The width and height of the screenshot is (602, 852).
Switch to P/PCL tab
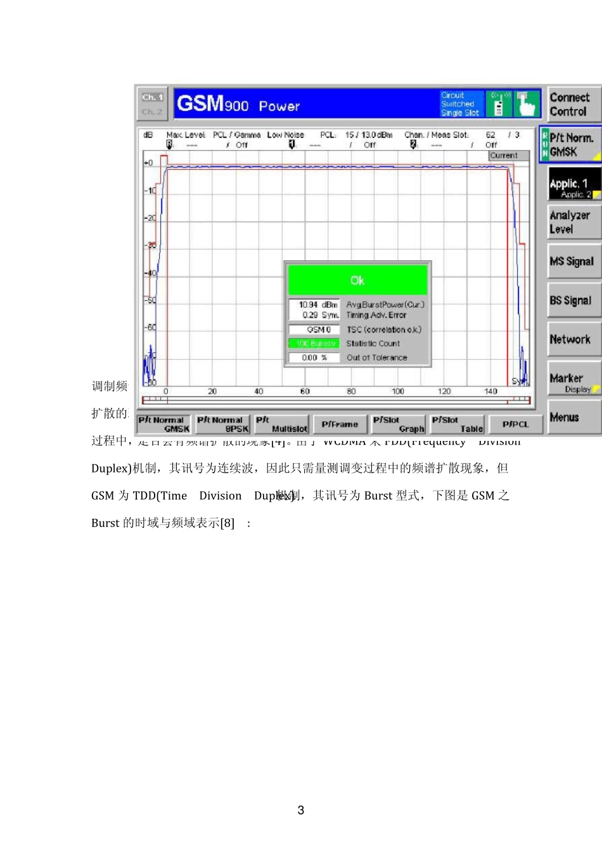pyautogui.click(x=515, y=424)
